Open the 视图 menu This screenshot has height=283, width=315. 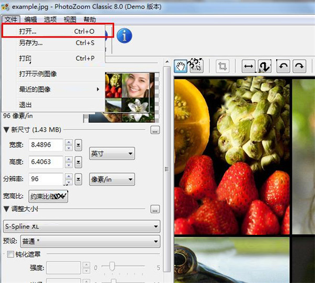(70, 19)
